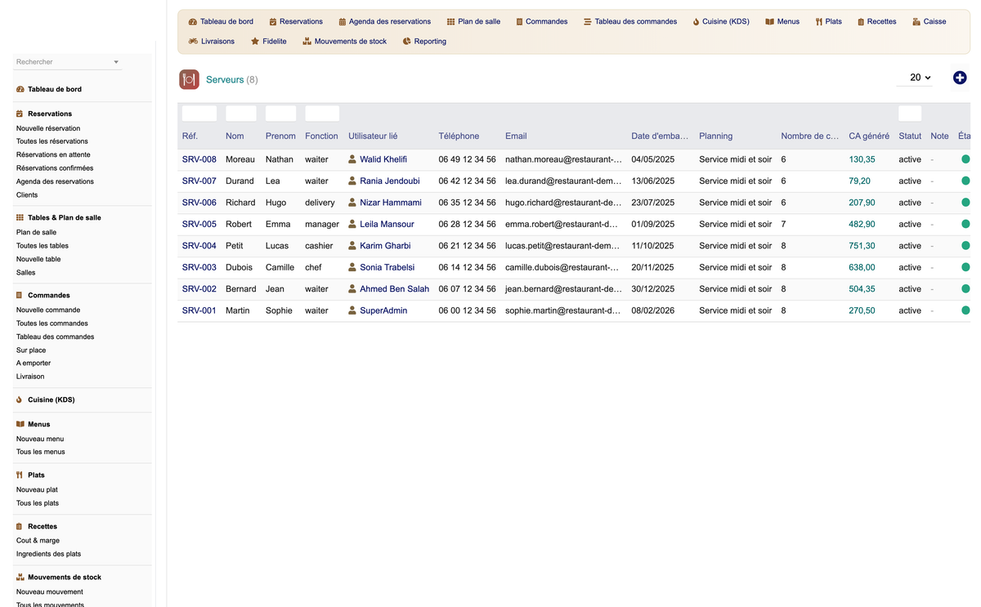
Task: Open Nouveau mouvement in the sidebar
Action: click(50, 592)
